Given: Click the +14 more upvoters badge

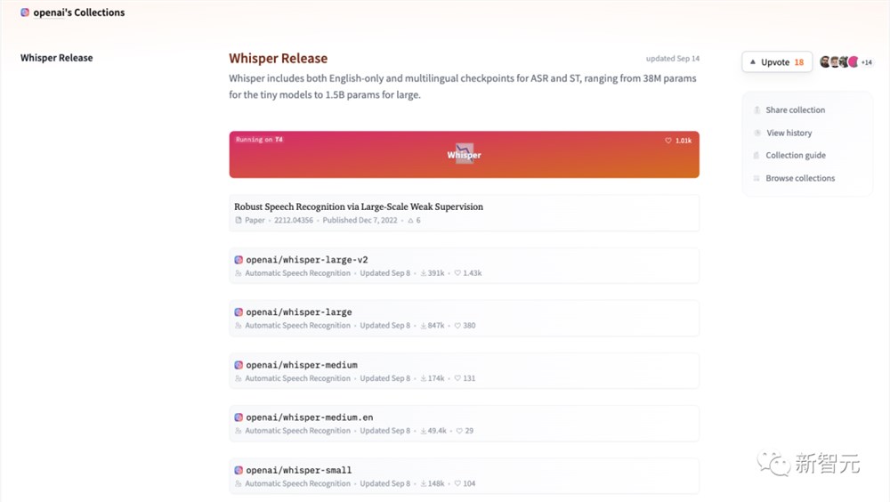Looking at the screenshot, I should [x=866, y=62].
